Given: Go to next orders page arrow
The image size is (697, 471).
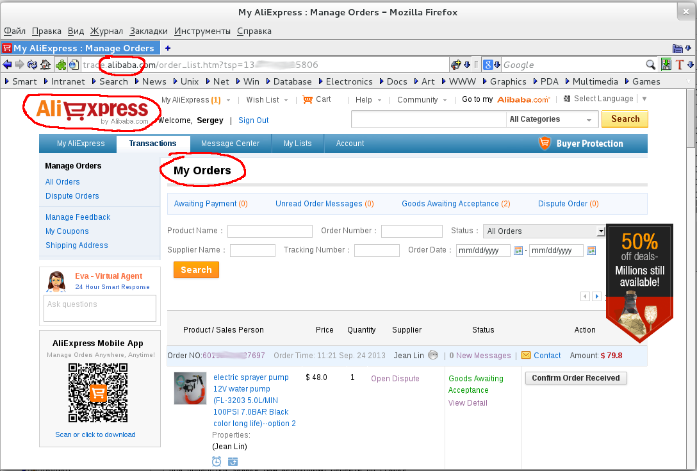Looking at the screenshot, I should [597, 296].
